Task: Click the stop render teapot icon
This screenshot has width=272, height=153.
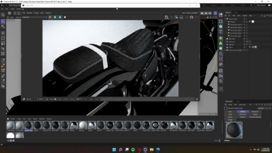Action: coord(192,17)
